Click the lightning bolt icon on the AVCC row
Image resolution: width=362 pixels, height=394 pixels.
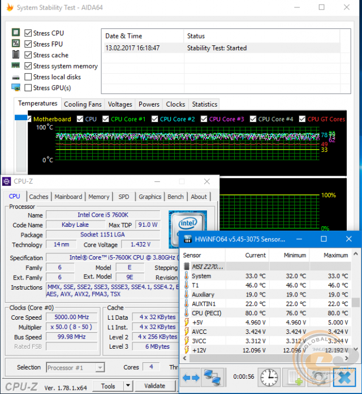click(186, 332)
